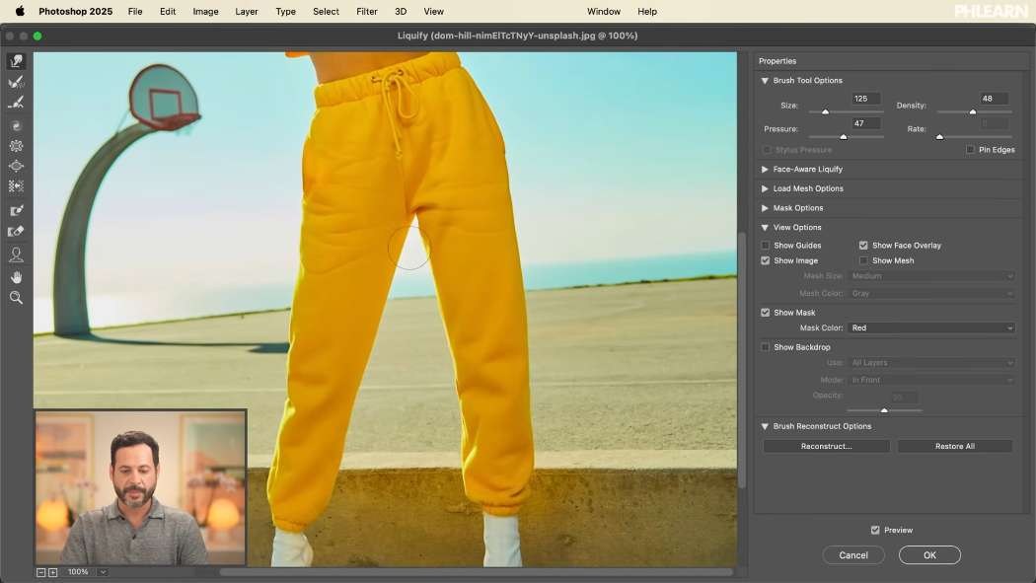
Task: Click the Reconstruct... button
Action: [x=826, y=446]
